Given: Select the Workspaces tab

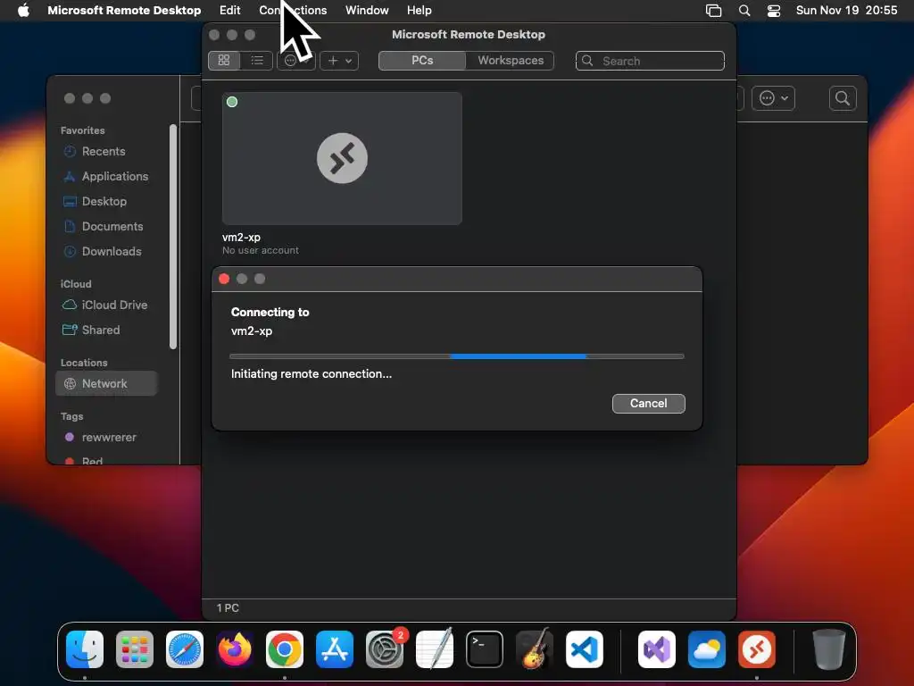Looking at the screenshot, I should click(510, 61).
